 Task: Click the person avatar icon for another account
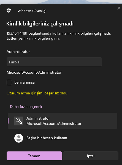click(19, 138)
